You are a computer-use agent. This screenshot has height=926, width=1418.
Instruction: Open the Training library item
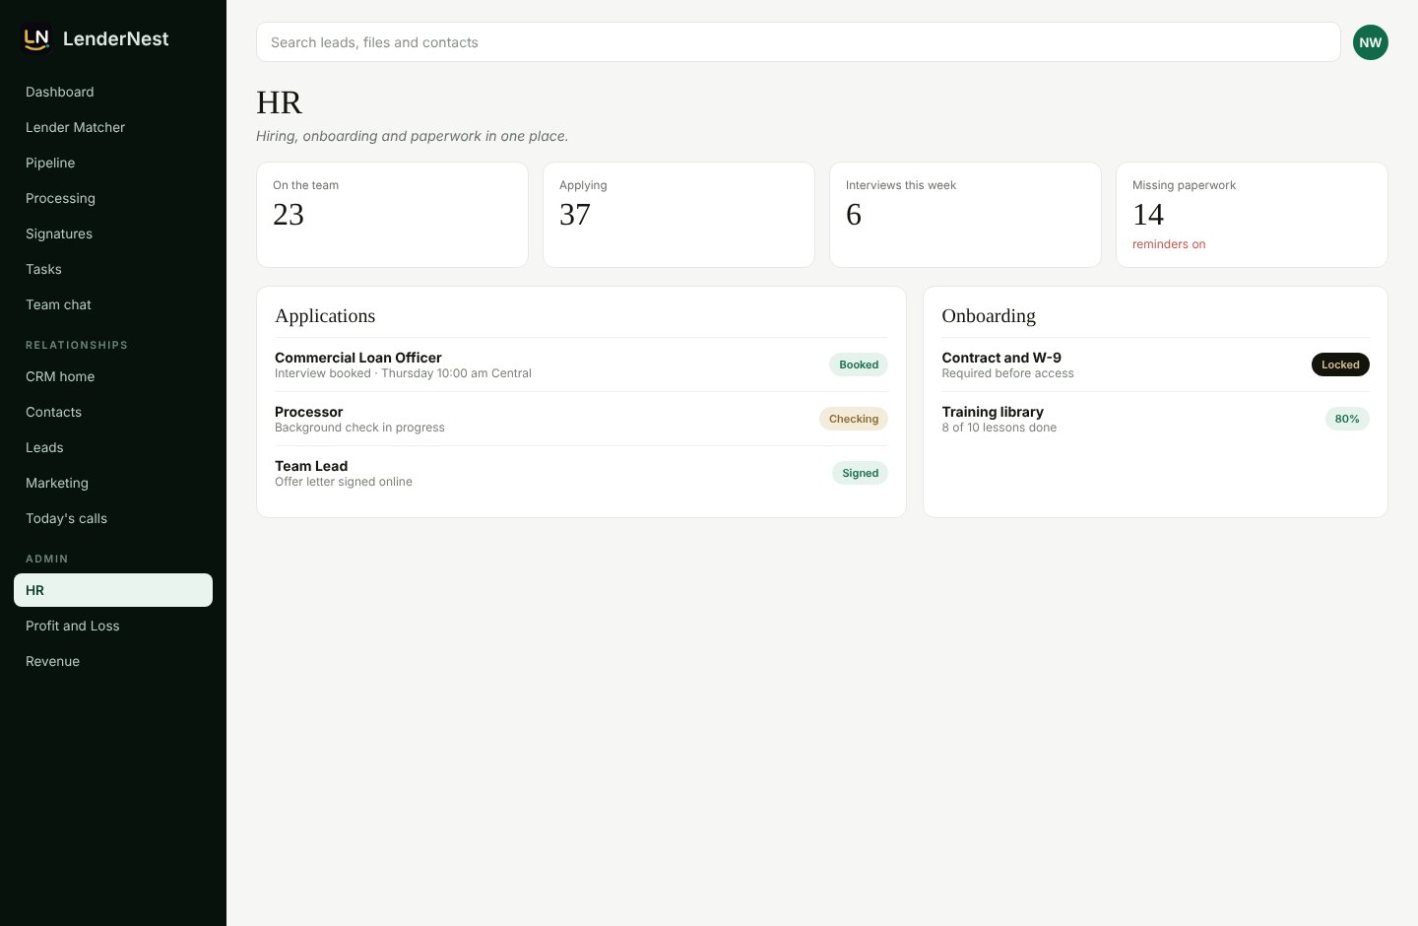[x=1155, y=419]
